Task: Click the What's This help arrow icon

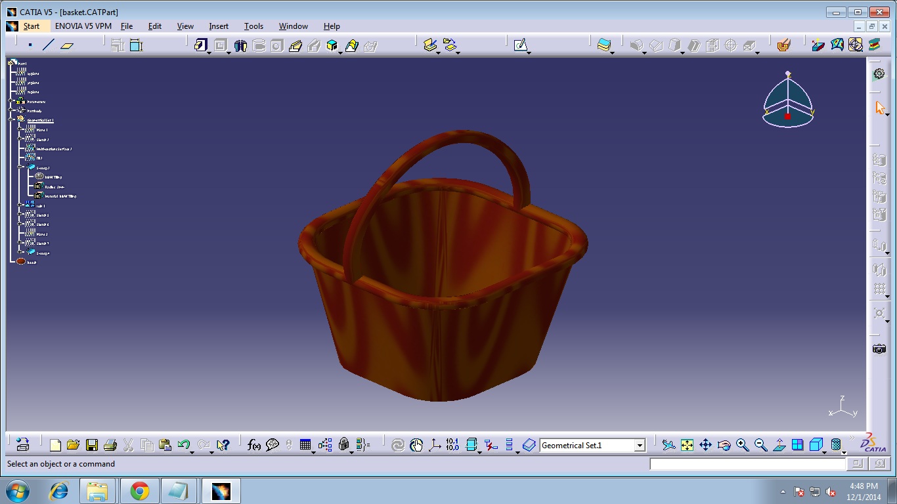Action: pyautogui.click(x=223, y=445)
